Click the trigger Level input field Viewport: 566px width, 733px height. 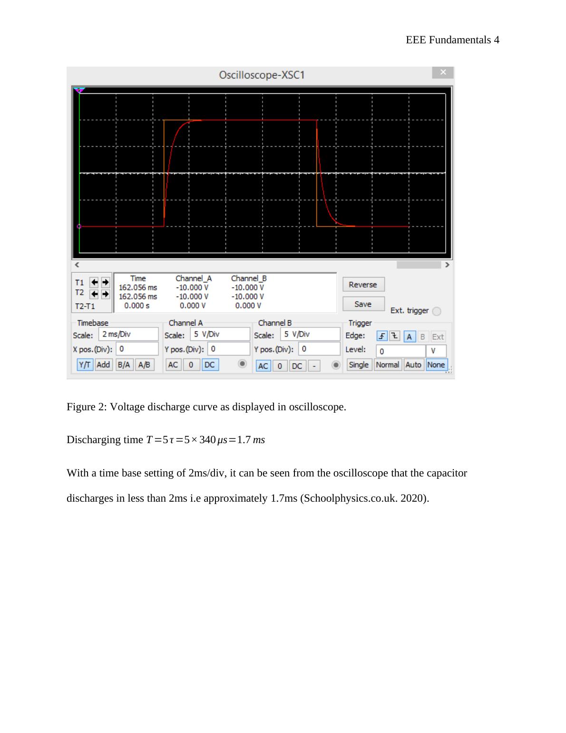pyautogui.click(x=400, y=351)
